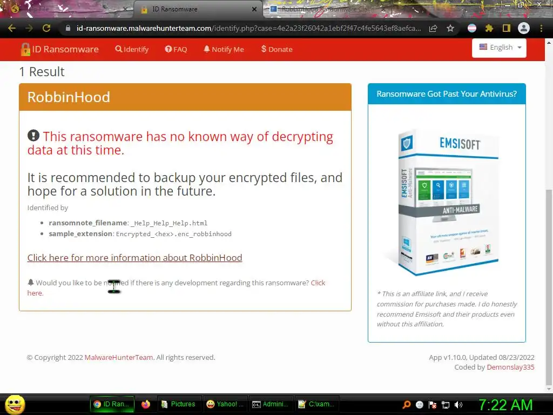Viewport: 553px width, 415px height.
Task: Click 'Encrypted_<hex>.enc_robbinhood' sample extension text
Action: click(174, 234)
